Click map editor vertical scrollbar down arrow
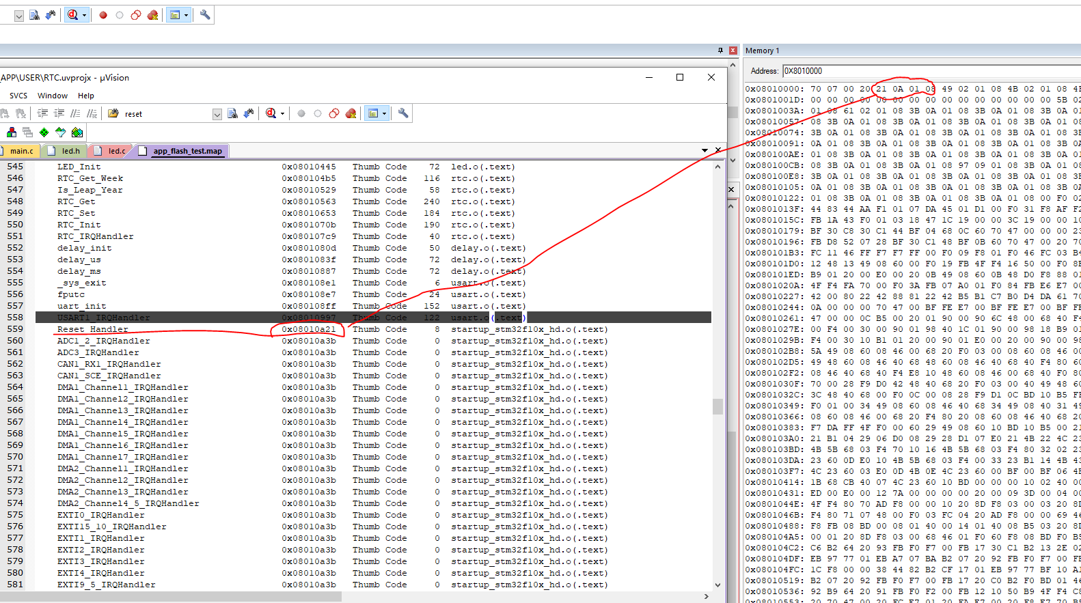Image resolution: width=1081 pixels, height=603 pixels. point(717,585)
